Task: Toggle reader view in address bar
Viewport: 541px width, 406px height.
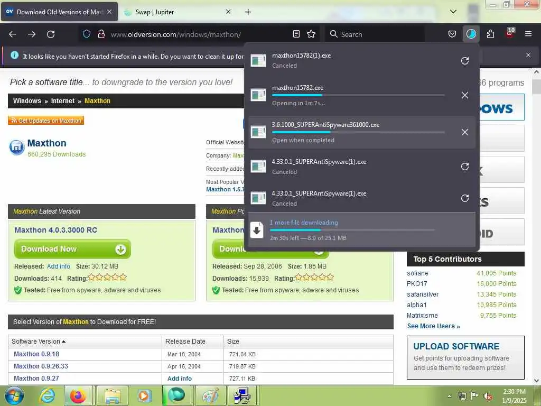Action: click(x=296, y=34)
